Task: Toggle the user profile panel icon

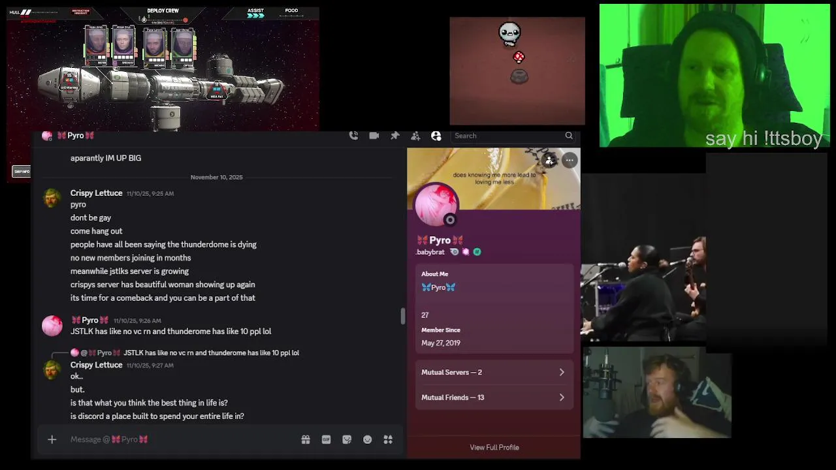Action: click(436, 136)
